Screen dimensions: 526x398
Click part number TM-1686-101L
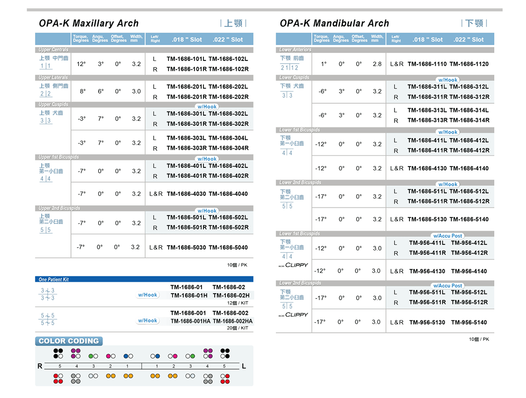click(186, 59)
